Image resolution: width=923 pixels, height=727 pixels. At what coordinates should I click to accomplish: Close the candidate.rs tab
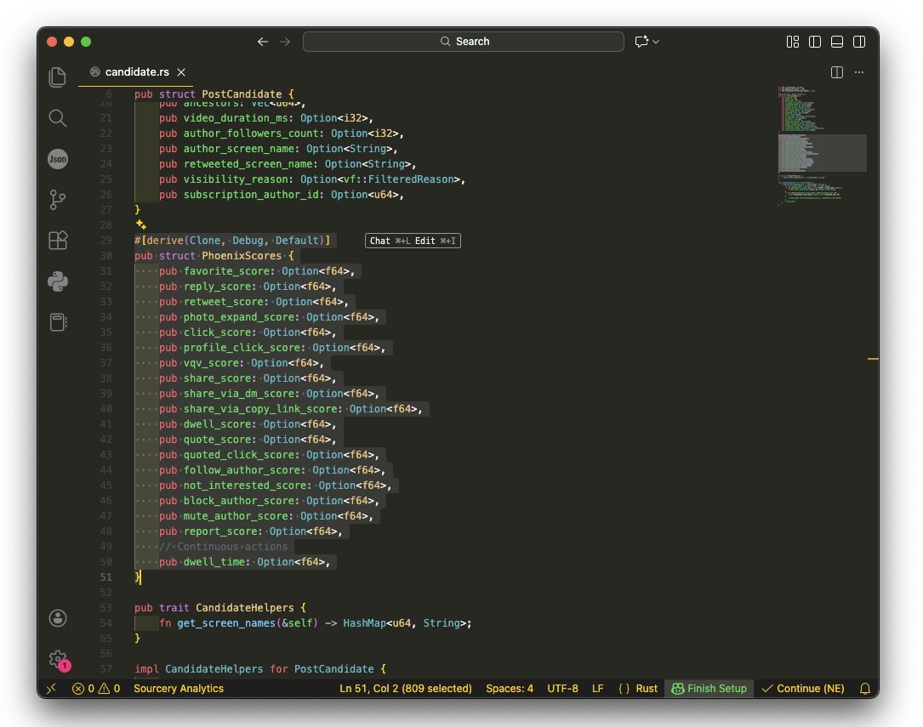click(181, 72)
